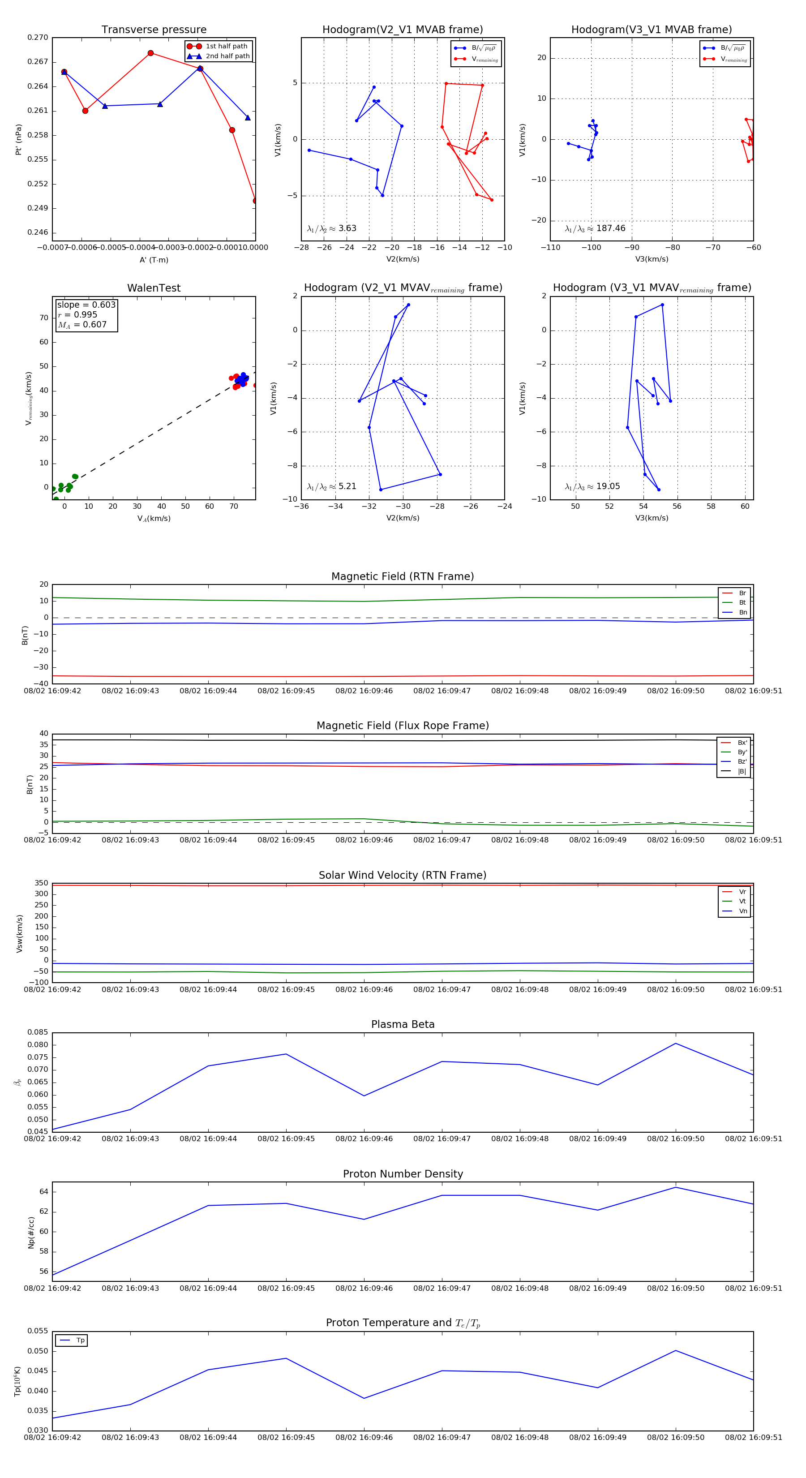The image size is (806, 1478).
Task: Click the 'Proton Temperature and Te/Tp' title
Action: coord(403,1323)
